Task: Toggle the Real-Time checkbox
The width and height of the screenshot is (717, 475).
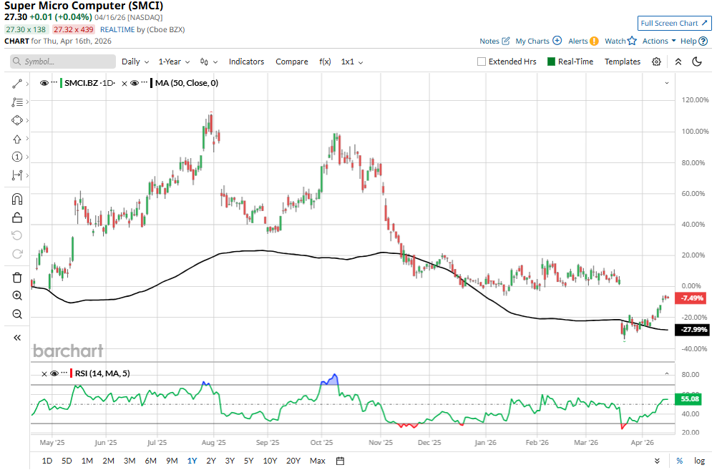Action: click(x=552, y=62)
